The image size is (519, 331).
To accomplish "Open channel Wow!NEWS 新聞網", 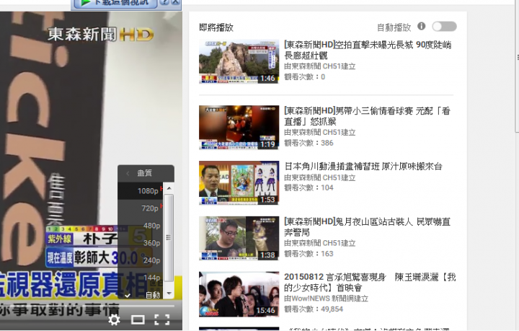I will (326, 299).
